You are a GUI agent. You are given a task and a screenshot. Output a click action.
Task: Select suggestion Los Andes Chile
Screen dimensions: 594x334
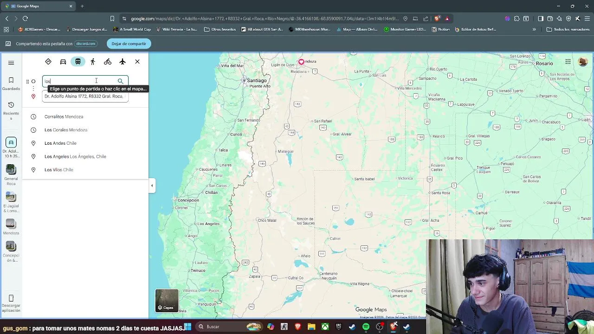(x=85, y=143)
